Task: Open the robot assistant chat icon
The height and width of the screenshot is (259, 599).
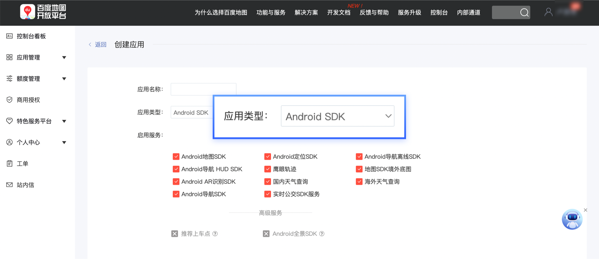Action: pos(572,219)
